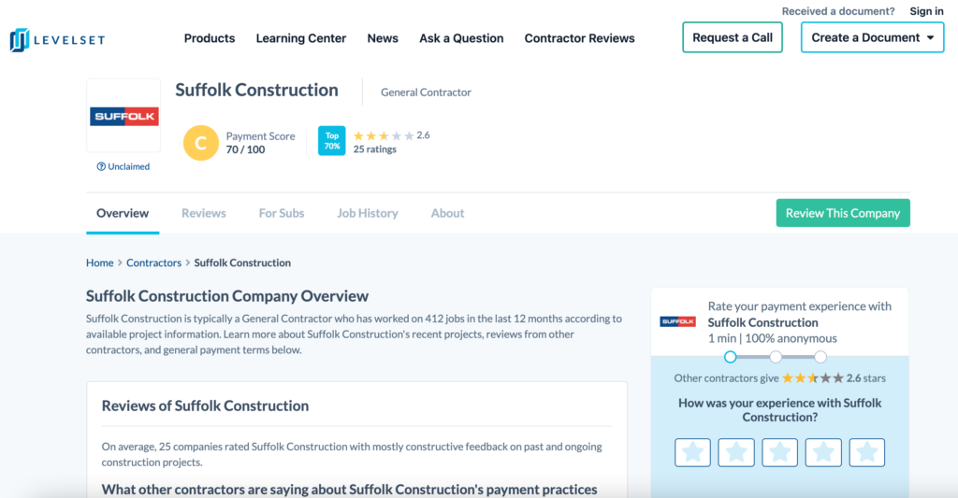
Task: Give a five star experience rating
Action: coord(866,452)
